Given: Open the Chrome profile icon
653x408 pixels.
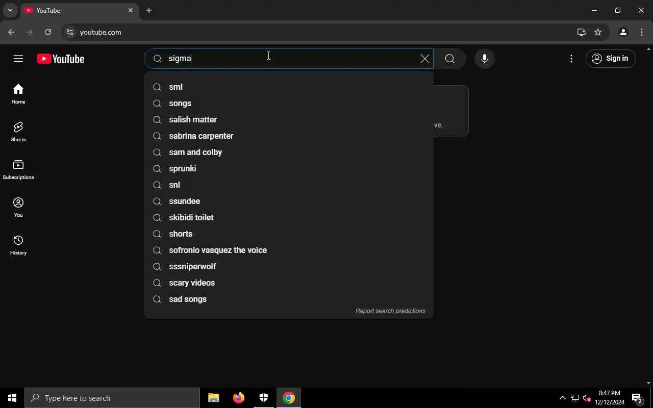Looking at the screenshot, I should pos(623,32).
